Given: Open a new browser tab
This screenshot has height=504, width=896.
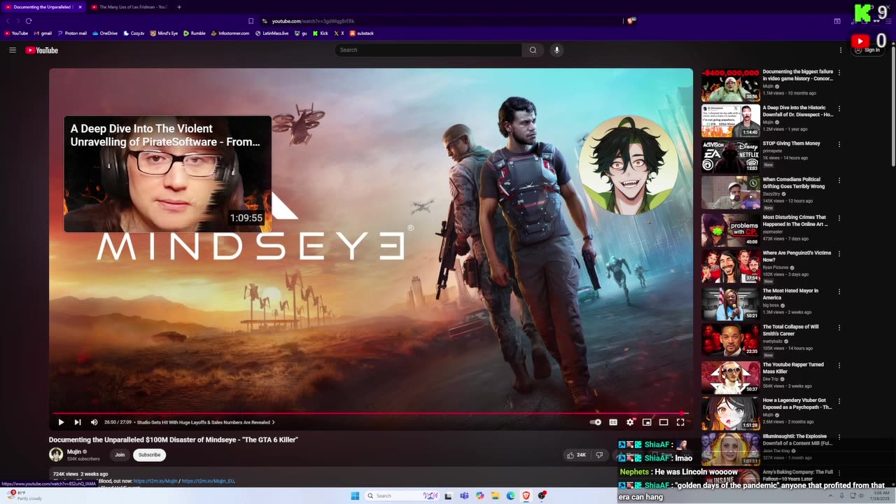Looking at the screenshot, I should tap(179, 7).
